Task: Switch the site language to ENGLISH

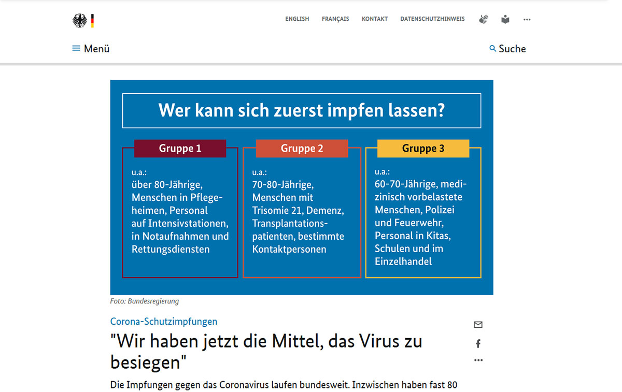Action: [297, 19]
